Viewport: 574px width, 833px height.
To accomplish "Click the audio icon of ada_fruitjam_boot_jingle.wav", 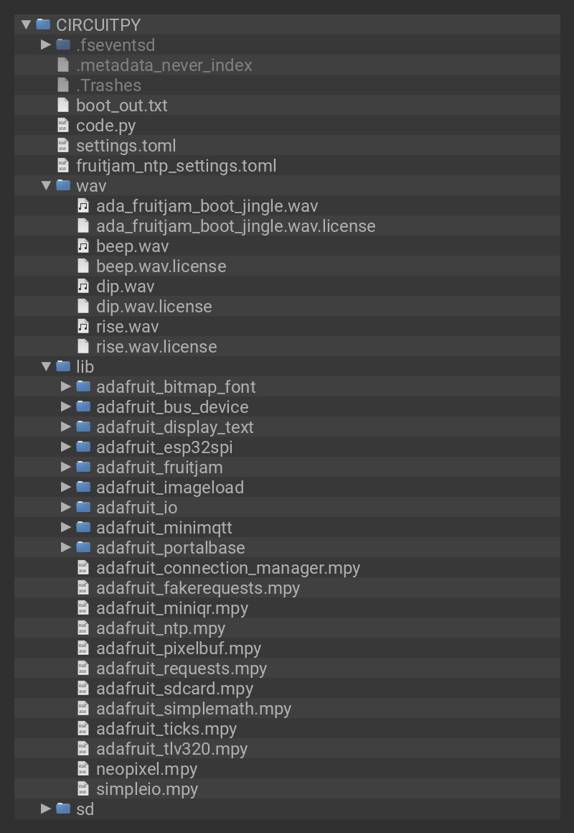I will click(83, 206).
